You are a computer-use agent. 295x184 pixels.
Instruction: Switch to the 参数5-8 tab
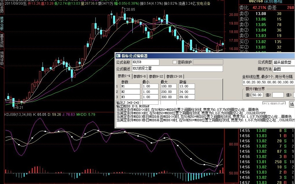(x=140, y=76)
